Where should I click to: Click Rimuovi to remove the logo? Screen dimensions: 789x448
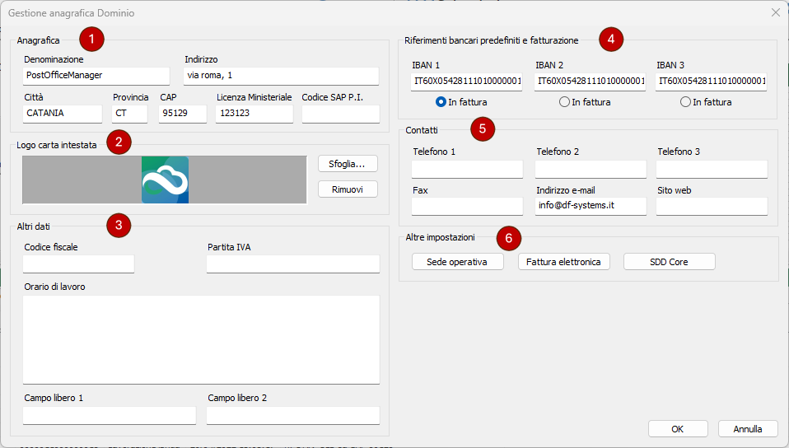coord(348,189)
